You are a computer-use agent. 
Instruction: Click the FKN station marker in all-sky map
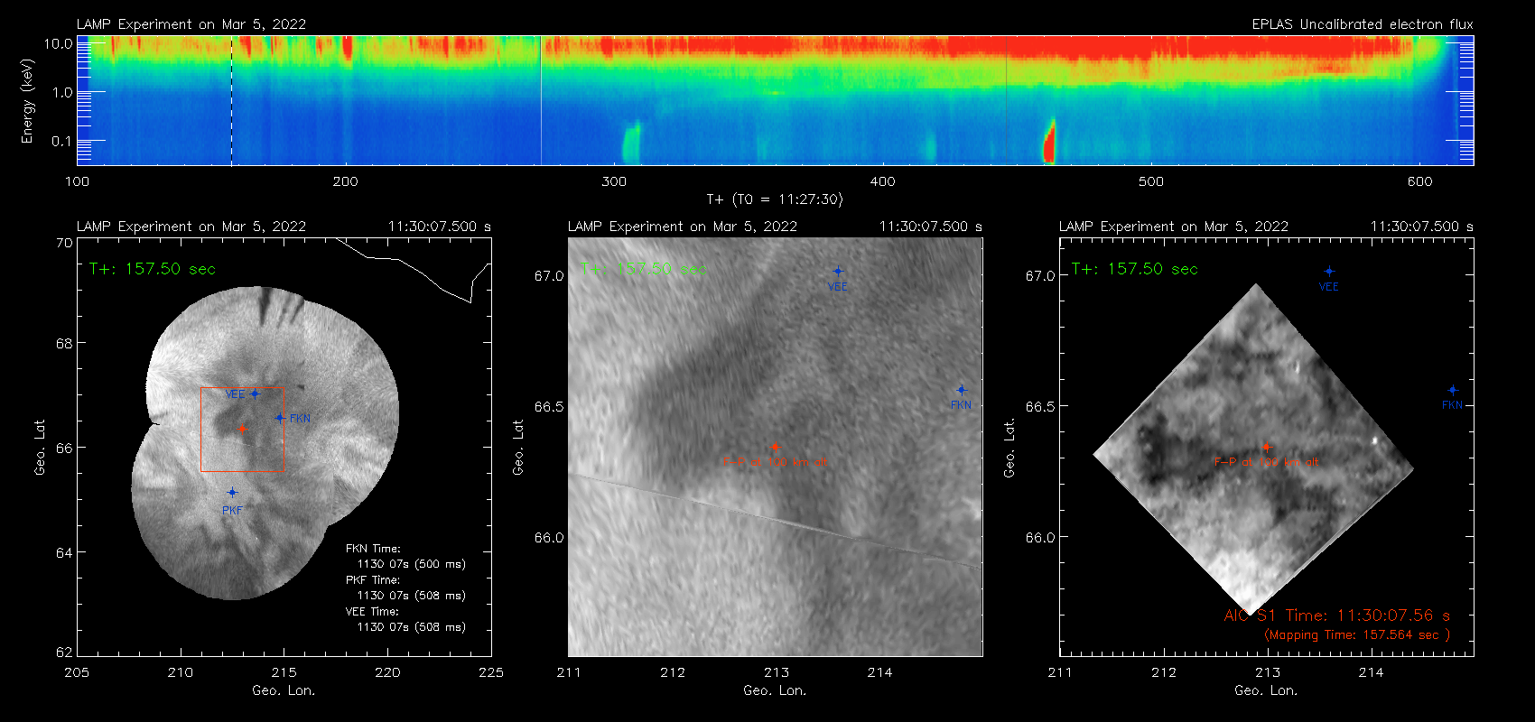280,418
